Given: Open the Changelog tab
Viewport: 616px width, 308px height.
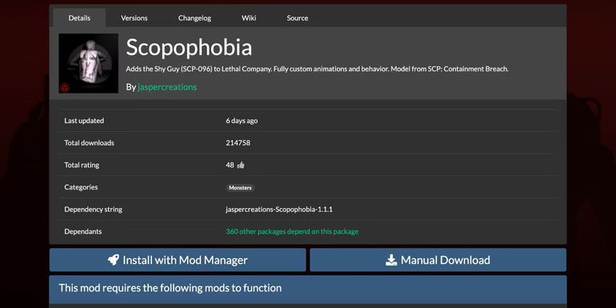Looking at the screenshot, I should (x=194, y=18).
